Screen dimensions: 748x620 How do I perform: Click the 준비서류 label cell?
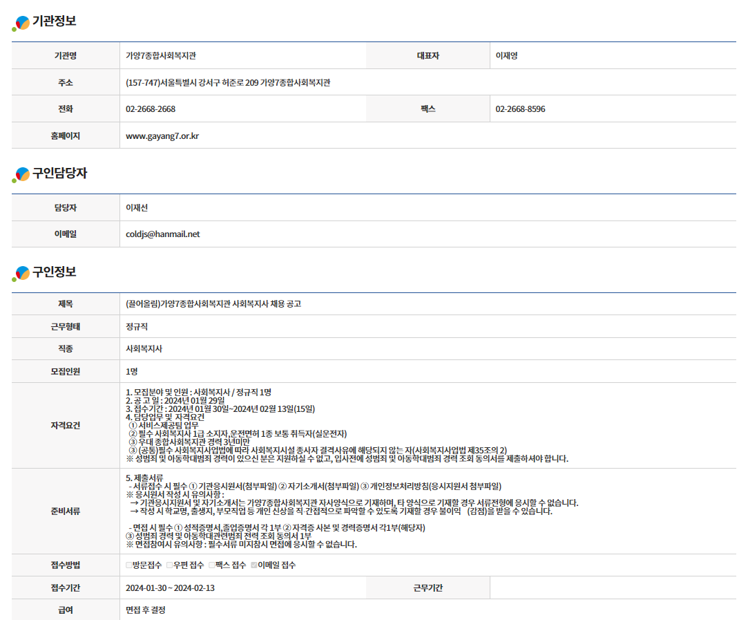(x=66, y=511)
